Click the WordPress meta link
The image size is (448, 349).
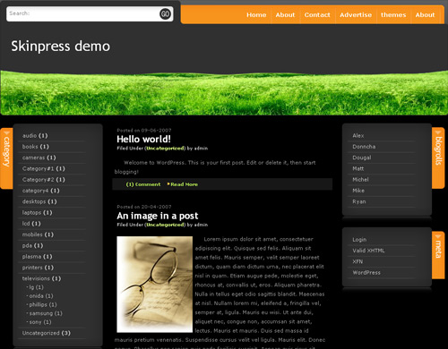(x=366, y=273)
